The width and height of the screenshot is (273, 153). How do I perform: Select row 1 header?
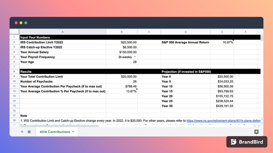point(14,37)
